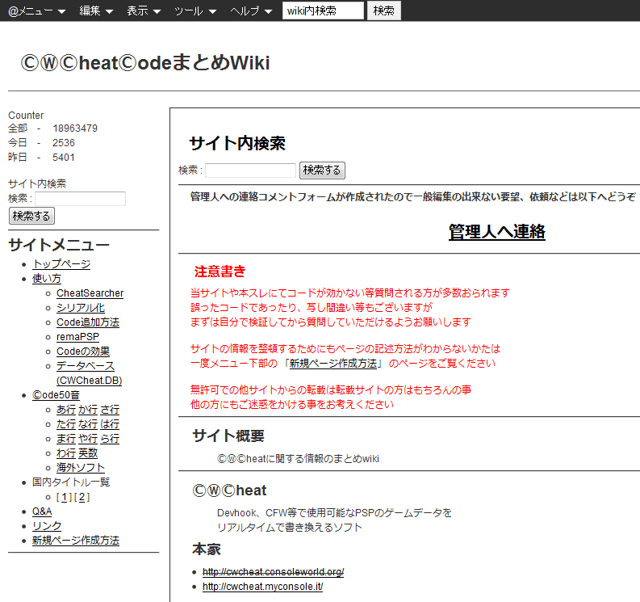
Task: Open the さ行 link
Action: pyautogui.click(x=110, y=410)
